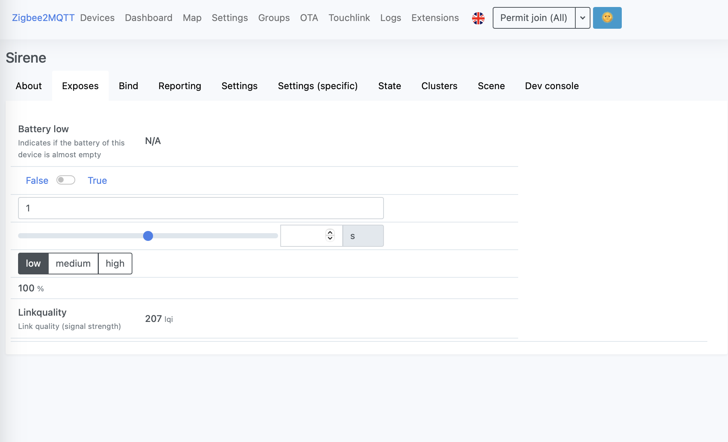This screenshot has height=442, width=728.
Task: Toggle Battery low between False and True
Action: point(66,180)
